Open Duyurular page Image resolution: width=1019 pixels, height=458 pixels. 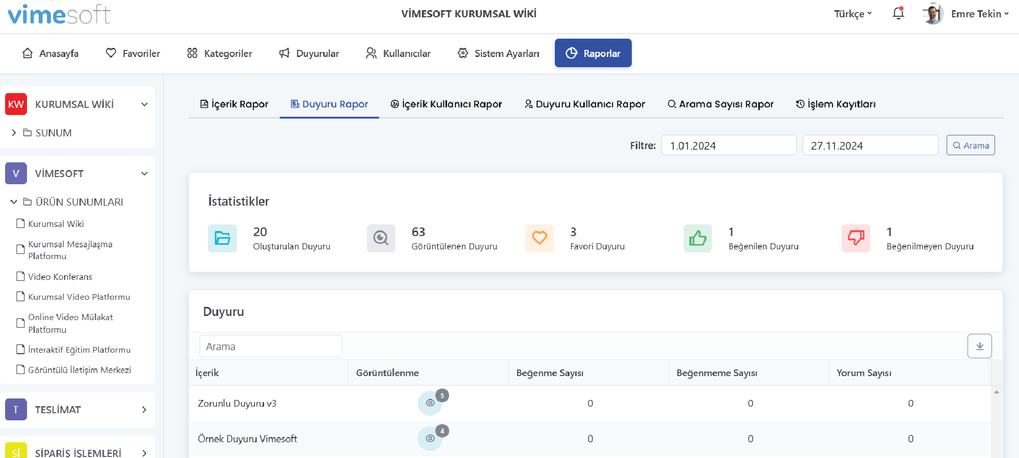pos(309,53)
